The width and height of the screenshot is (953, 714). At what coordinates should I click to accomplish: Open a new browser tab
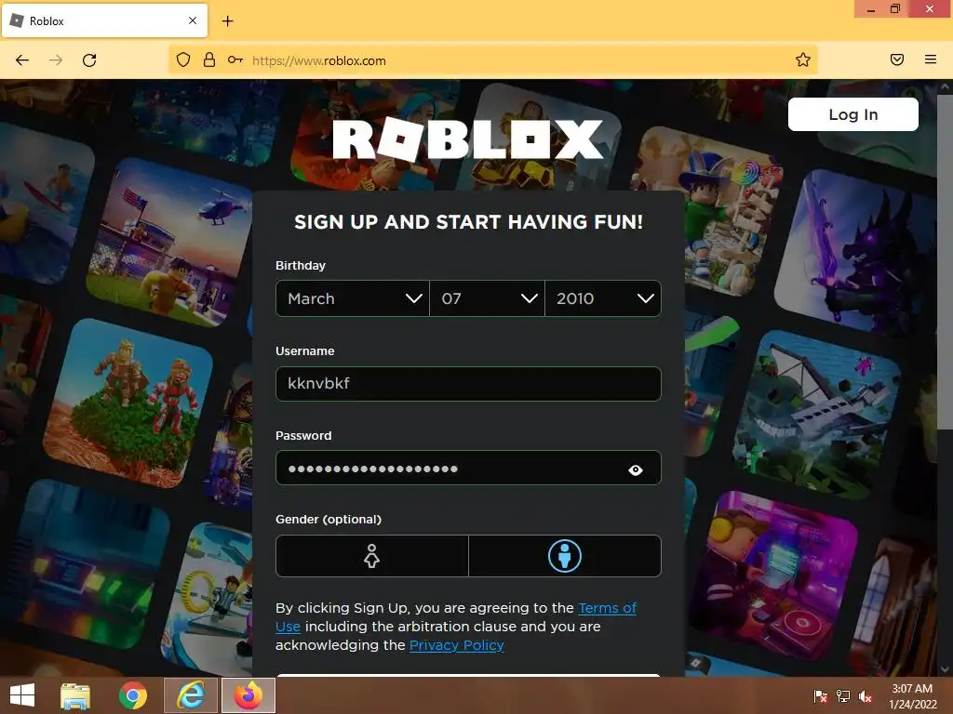tap(227, 21)
